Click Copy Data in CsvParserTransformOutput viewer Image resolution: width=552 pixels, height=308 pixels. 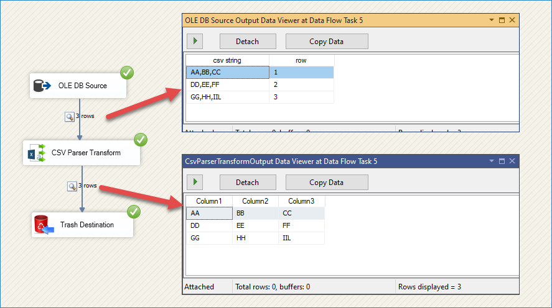click(327, 183)
